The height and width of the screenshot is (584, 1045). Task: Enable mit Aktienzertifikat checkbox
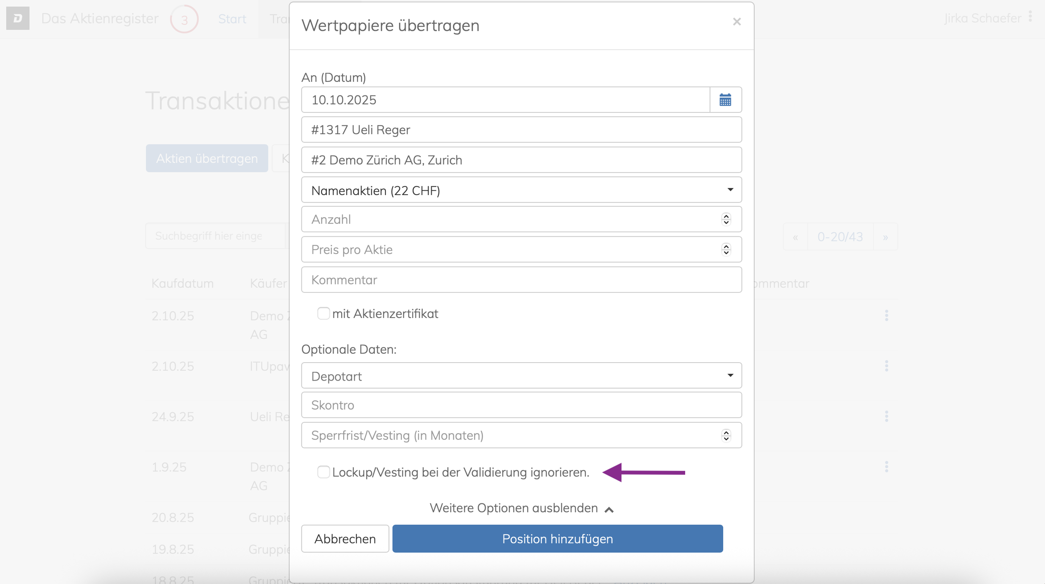[323, 313]
